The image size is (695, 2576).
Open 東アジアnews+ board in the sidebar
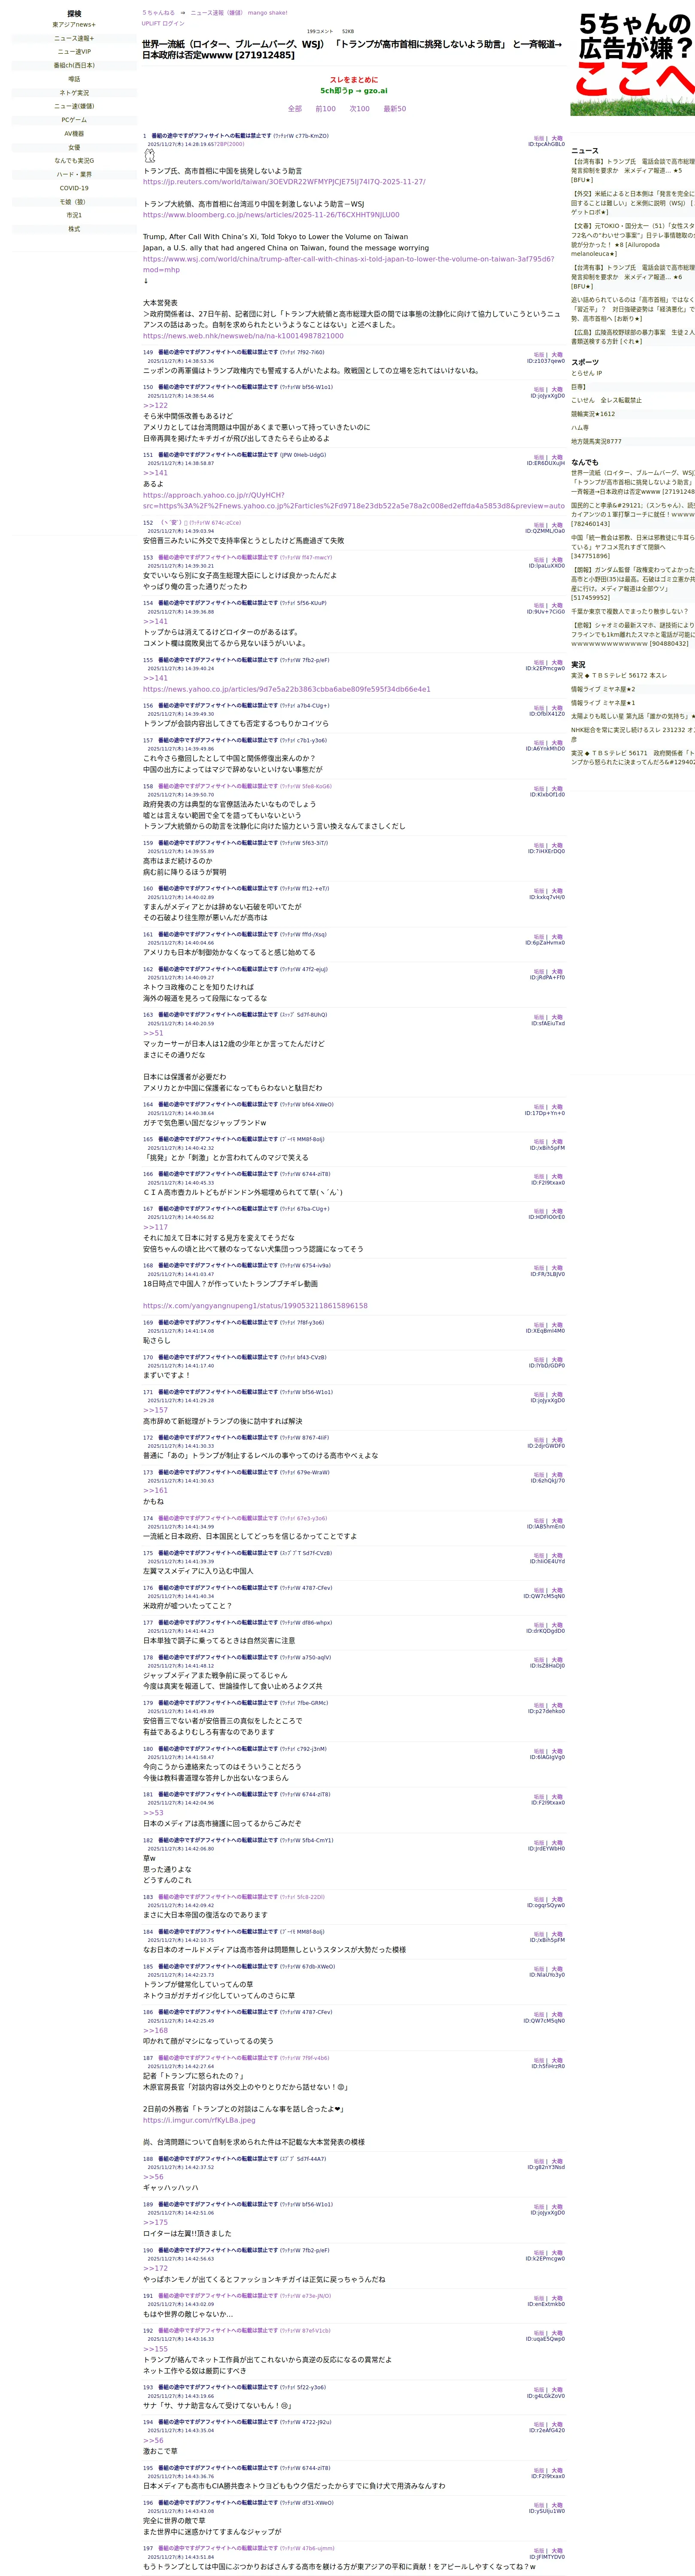pos(74,25)
